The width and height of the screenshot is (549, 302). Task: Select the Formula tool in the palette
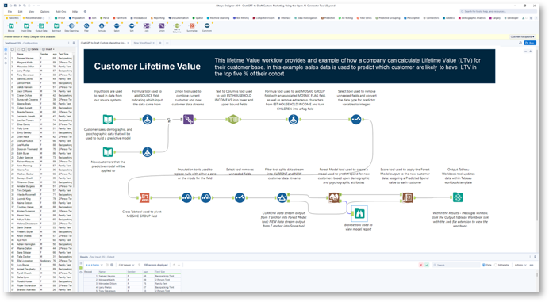coord(102,27)
